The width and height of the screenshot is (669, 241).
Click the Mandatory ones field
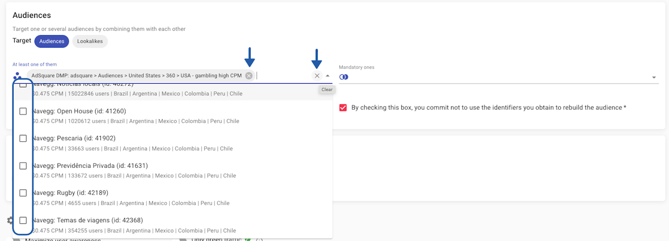(x=499, y=77)
